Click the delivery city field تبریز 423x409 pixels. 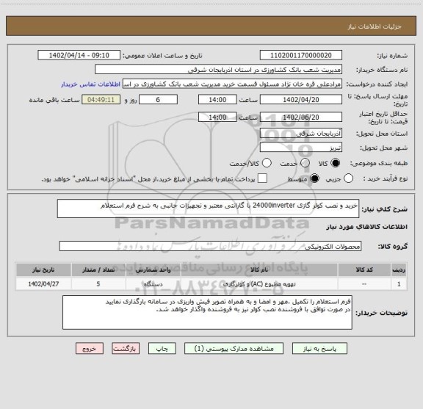301,148
